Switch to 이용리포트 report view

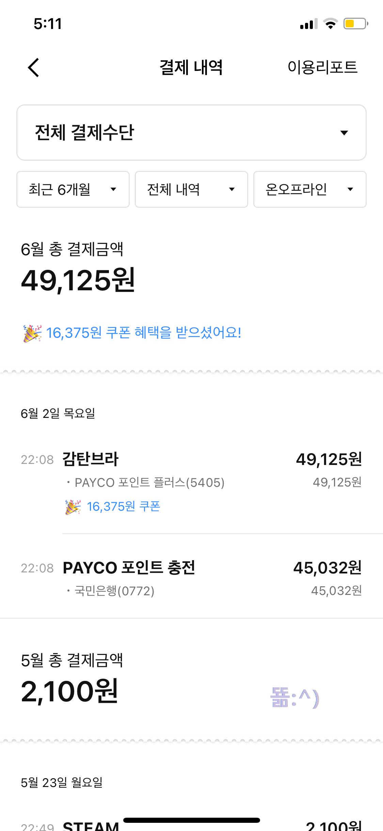323,67
